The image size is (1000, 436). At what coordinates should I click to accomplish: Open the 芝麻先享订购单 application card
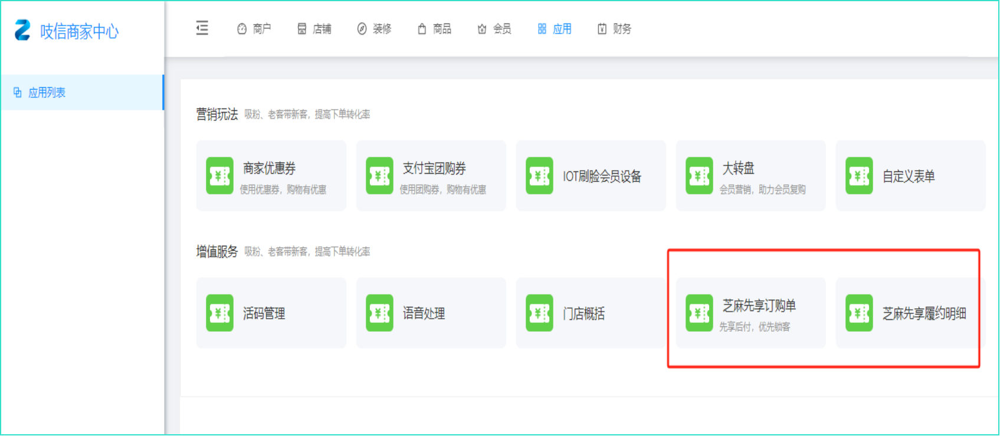(750, 313)
